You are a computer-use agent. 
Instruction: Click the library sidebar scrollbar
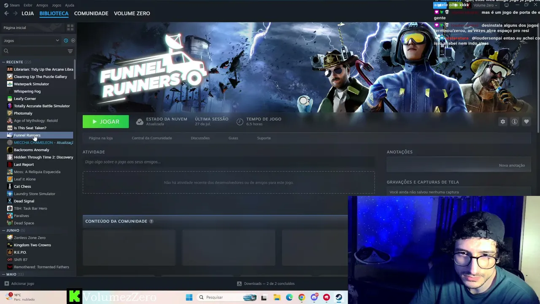click(x=75, y=68)
